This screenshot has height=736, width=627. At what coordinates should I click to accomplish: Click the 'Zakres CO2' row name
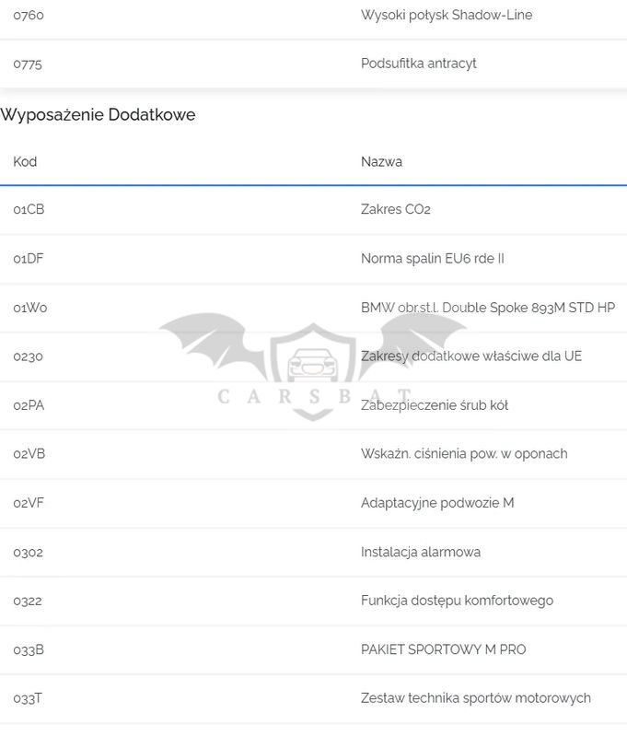(x=396, y=210)
